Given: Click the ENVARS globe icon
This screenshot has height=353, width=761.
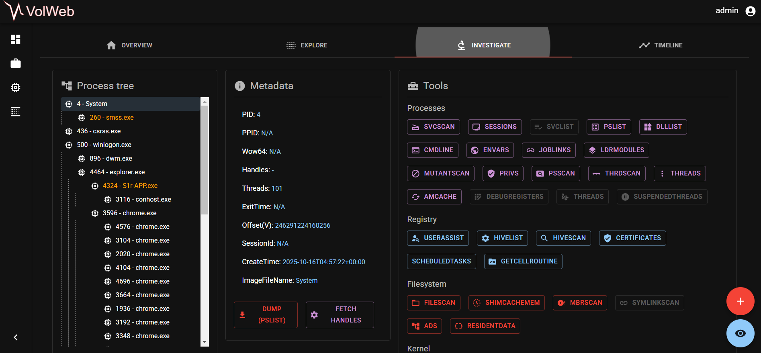Looking at the screenshot, I should click(x=475, y=150).
